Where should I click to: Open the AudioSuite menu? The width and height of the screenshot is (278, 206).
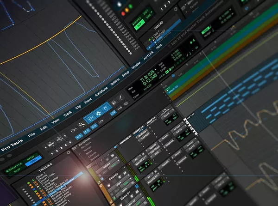tap(101, 92)
